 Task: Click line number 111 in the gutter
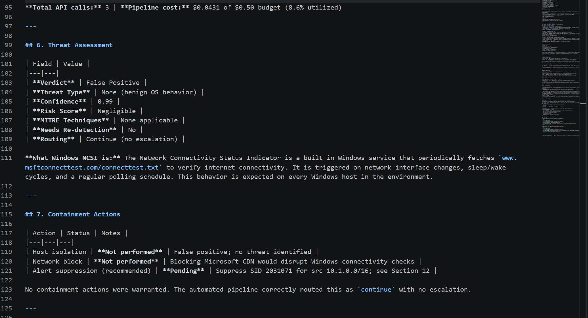pyautogui.click(x=6, y=158)
